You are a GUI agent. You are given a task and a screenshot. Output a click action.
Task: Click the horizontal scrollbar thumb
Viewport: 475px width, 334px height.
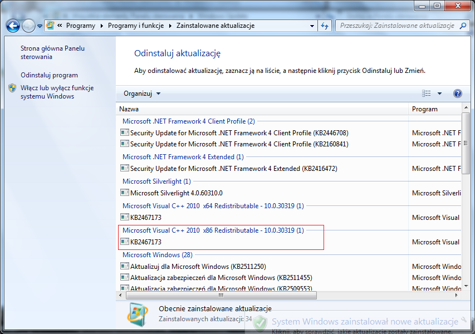click(x=221, y=295)
